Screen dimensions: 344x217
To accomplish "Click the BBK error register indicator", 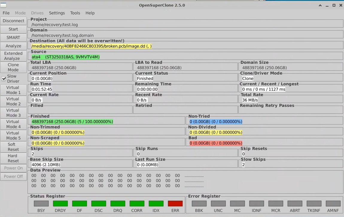I will [x=199, y=204].
